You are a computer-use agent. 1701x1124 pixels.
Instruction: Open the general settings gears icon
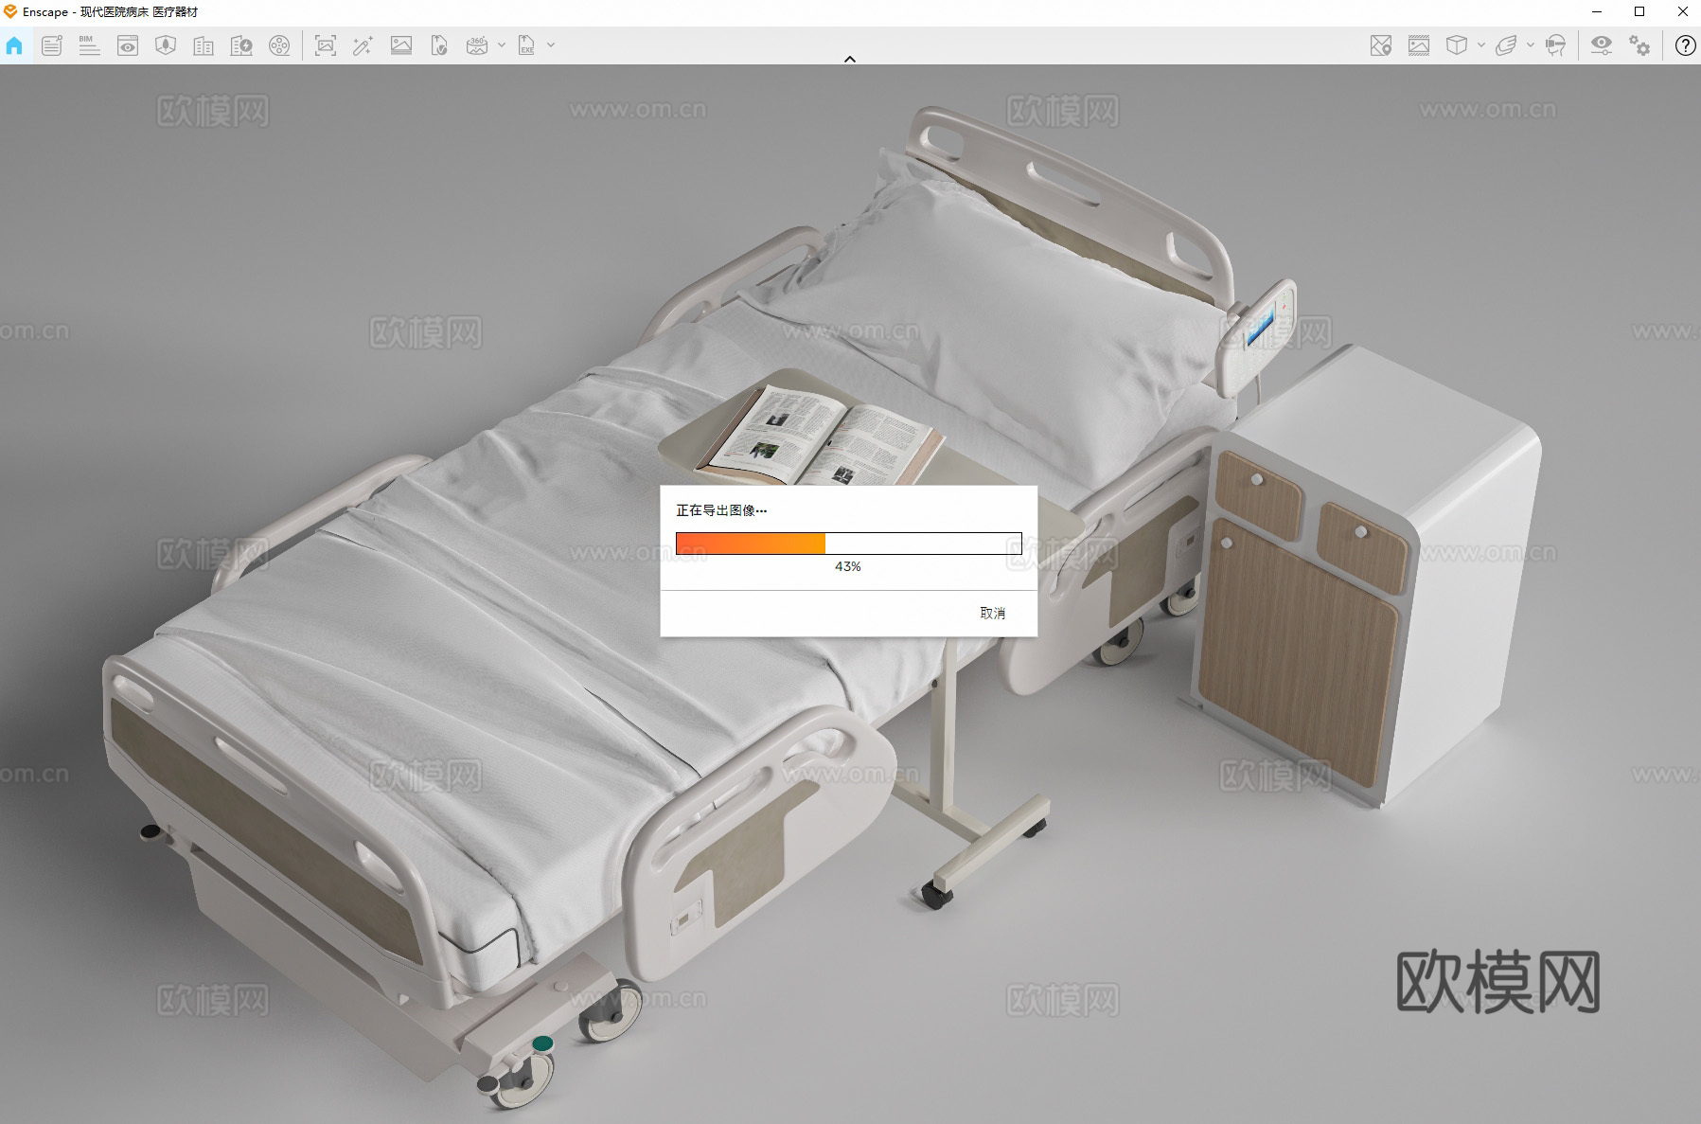(1639, 45)
